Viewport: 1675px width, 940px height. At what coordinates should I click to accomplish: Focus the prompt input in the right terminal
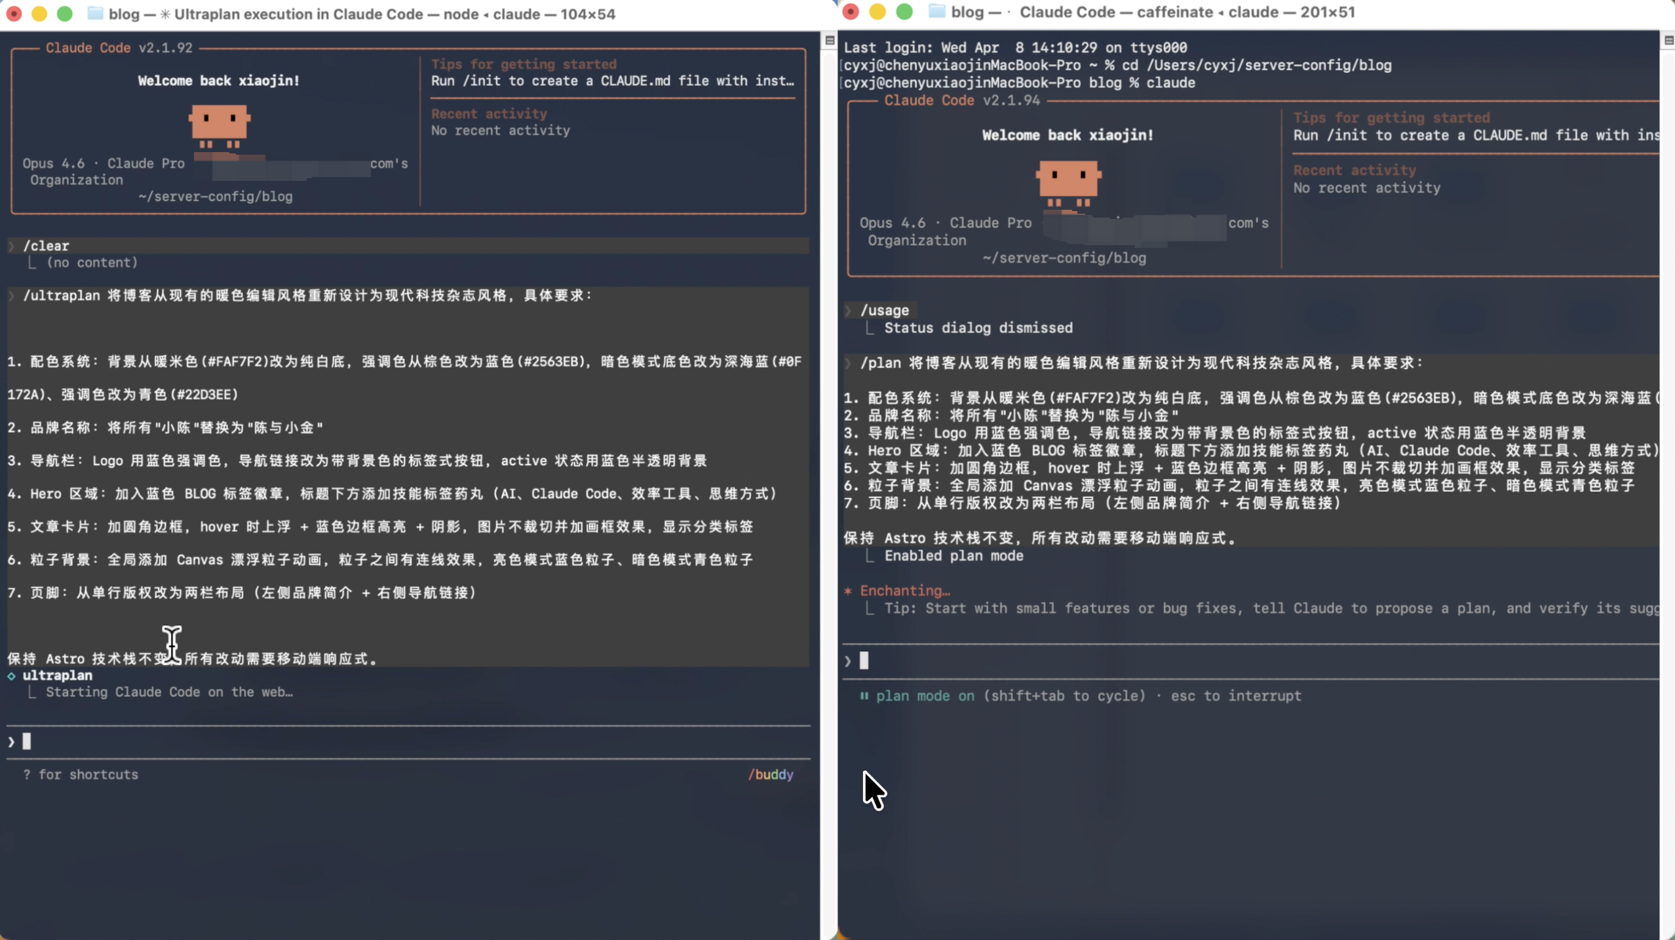click(x=1252, y=661)
